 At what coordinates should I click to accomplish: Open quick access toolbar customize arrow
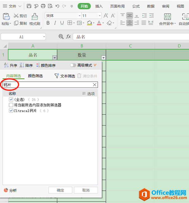pos(72,6)
